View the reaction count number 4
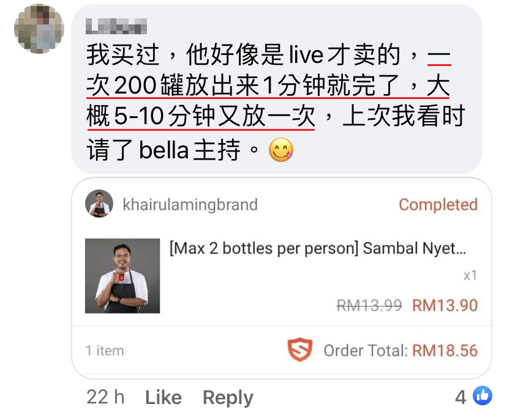This screenshot has height=412, width=507. coord(460,397)
